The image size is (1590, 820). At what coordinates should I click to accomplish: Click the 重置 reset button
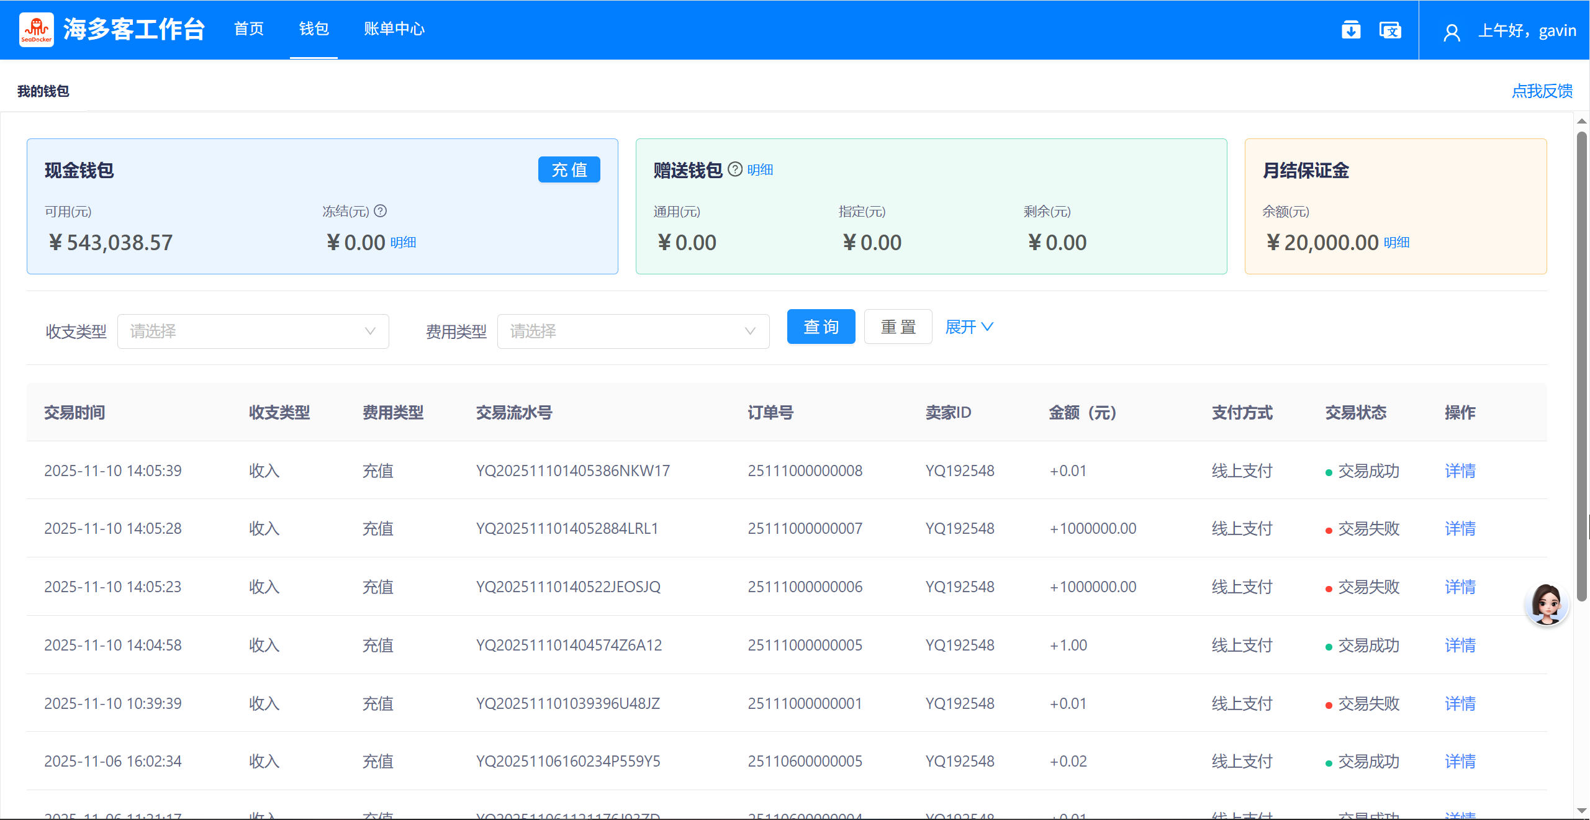pyautogui.click(x=898, y=327)
